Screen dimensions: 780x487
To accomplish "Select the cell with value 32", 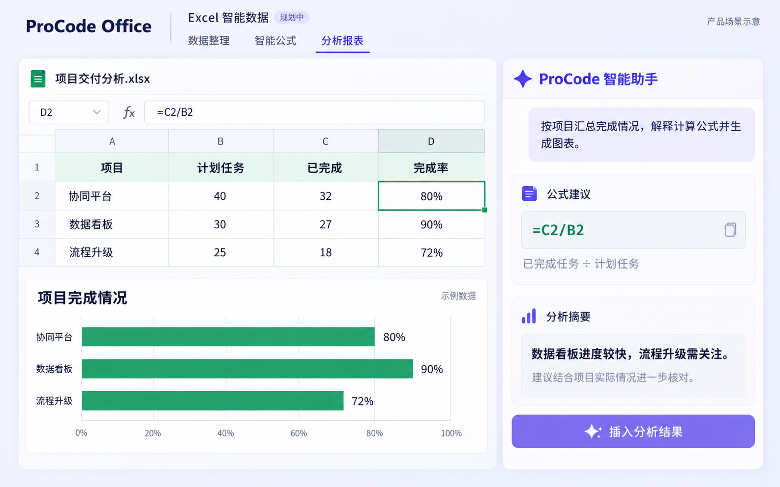I will [x=326, y=196].
